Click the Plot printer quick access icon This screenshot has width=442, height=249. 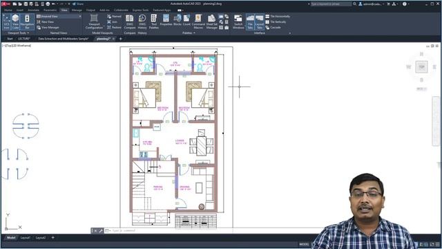pos(48,4)
